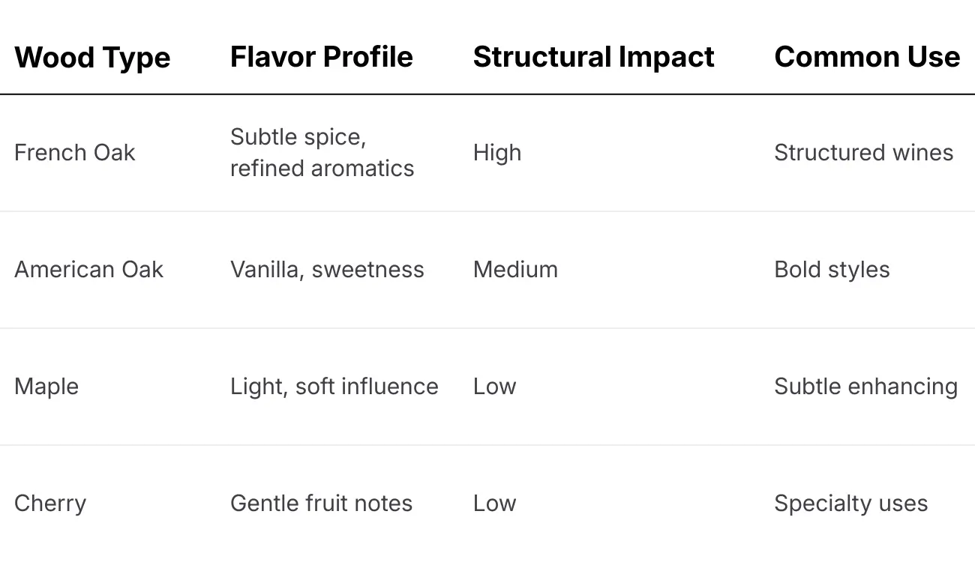Click Maple's Low structural impact cell
The height and width of the screenshot is (562, 975).
(x=494, y=387)
